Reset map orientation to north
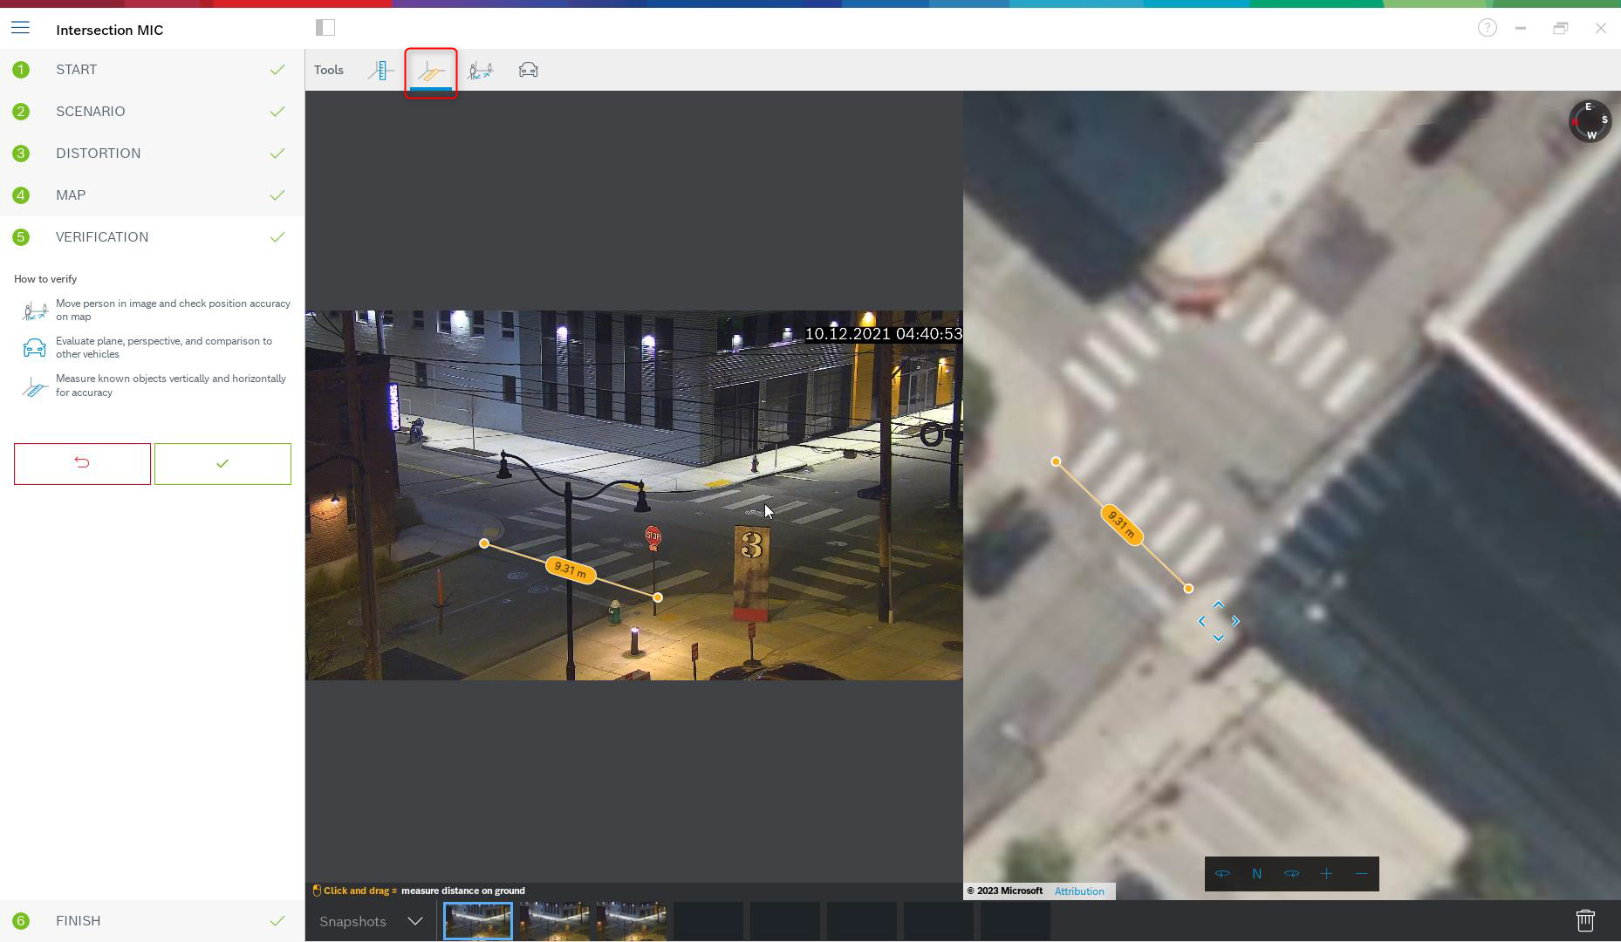This screenshot has width=1621, height=942. point(1256,874)
